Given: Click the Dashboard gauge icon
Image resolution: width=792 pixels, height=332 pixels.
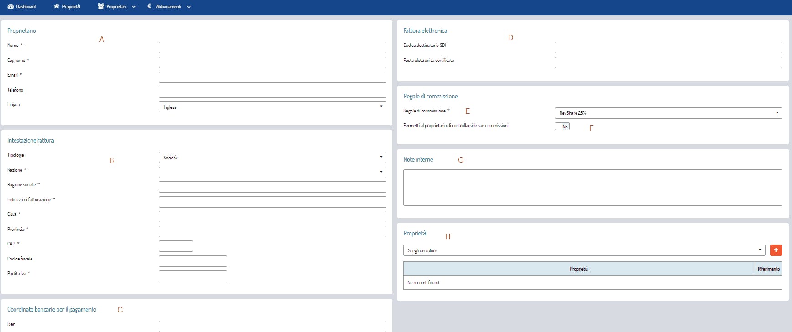Looking at the screenshot, I should 10,6.
